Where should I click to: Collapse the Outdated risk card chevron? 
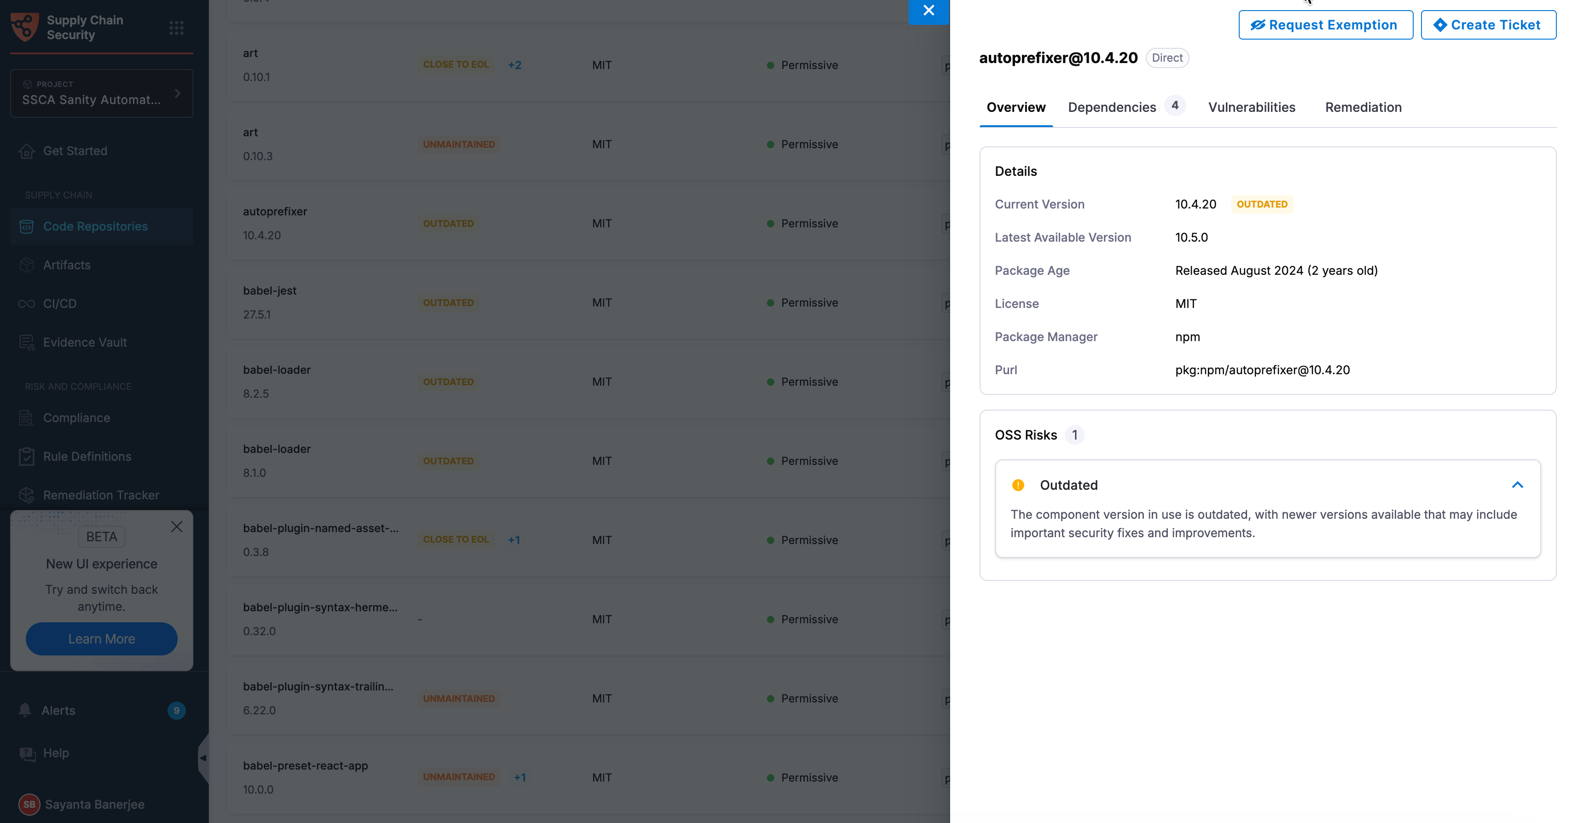click(1517, 485)
